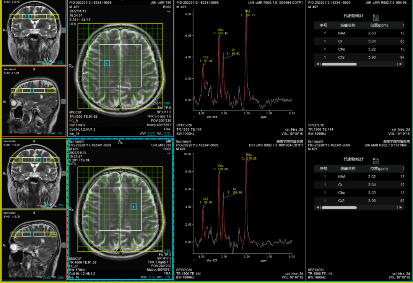Select cyan voxel box in sagittal view I:15/21
The width and height of the screenshot is (413, 283).
point(32,234)
